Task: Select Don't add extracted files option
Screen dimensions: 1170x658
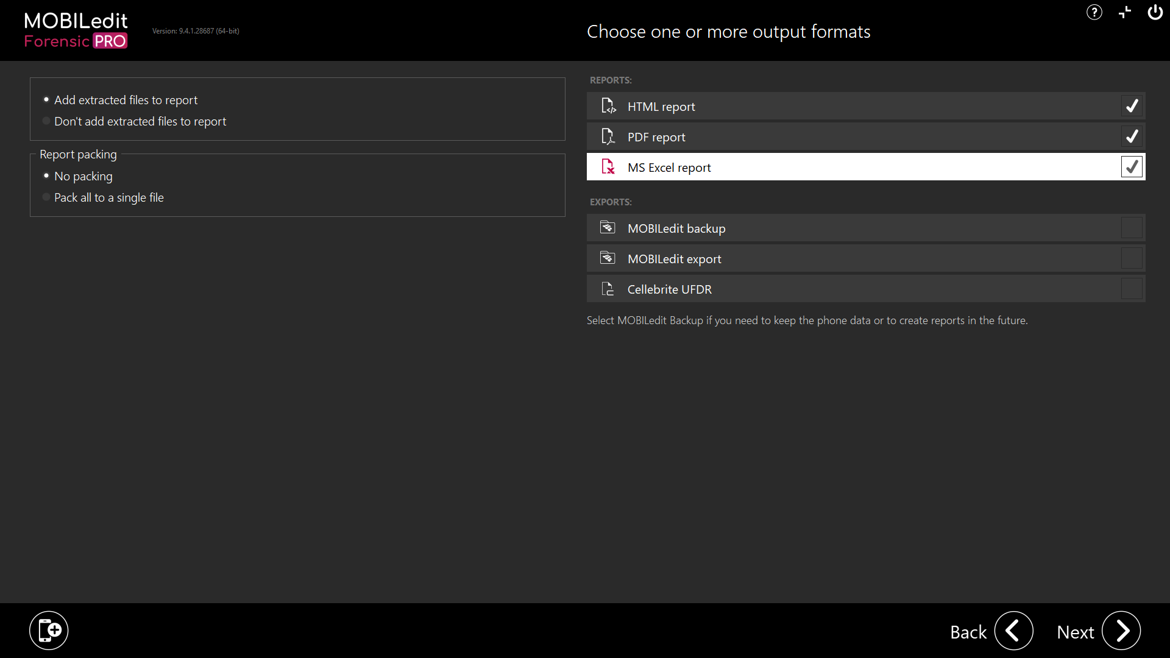Action: [x=46, y=121]
